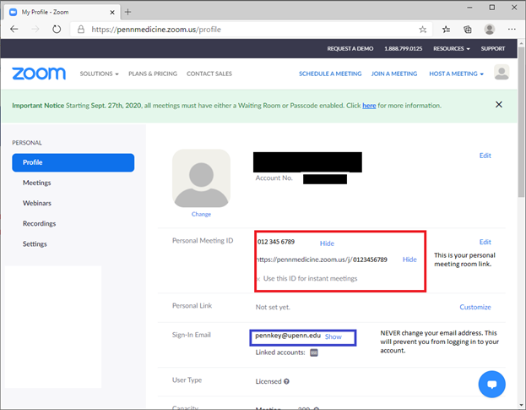
Task: Click the browser address bar URL
Action: point(156,30)
